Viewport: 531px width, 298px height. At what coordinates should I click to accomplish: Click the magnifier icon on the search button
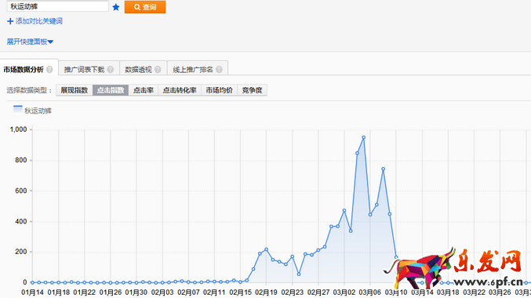pyautogui.click(x=136, y=7)
